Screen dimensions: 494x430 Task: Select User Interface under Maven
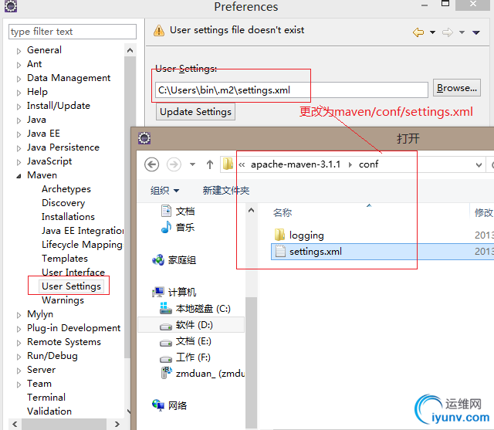point(73,273)
